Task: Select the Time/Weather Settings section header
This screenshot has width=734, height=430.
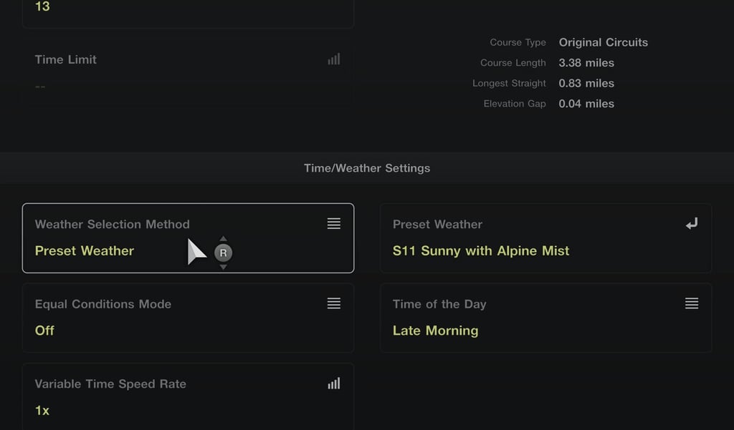Action: pos(367,168)
